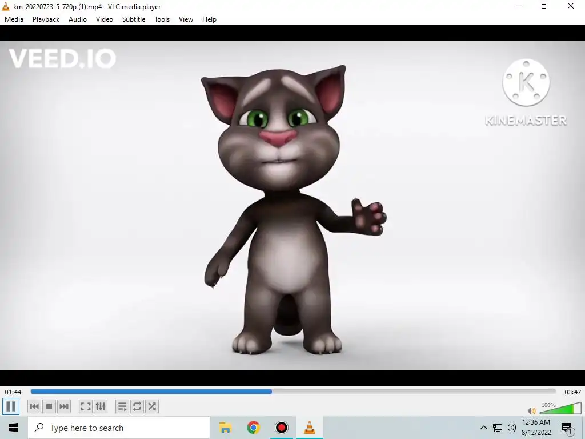Viewport: 585px width, 439px height.
Task: Seek on the blue playback progress bar
Action: click(x=293, y=392)
